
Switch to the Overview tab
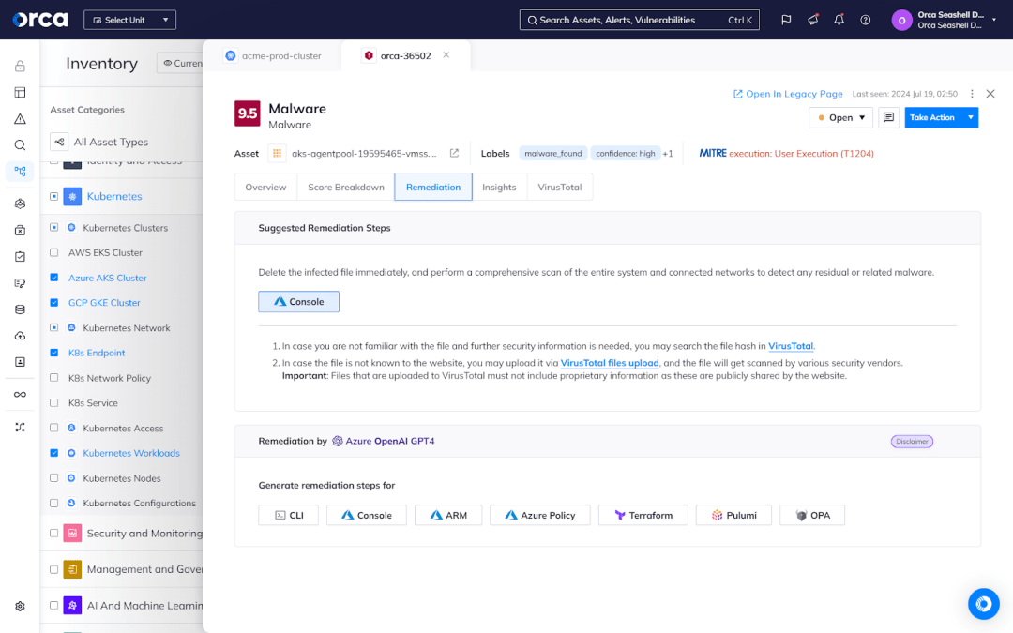[265, 188]
